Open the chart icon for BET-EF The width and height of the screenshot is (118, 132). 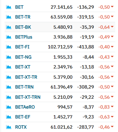pyautogui.click(x=9, y=117)
